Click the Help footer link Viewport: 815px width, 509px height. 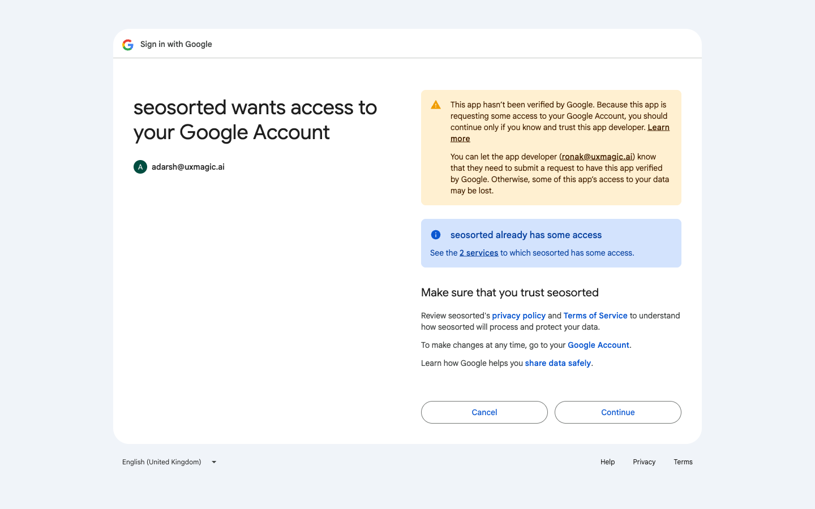[x=608, y=462]
